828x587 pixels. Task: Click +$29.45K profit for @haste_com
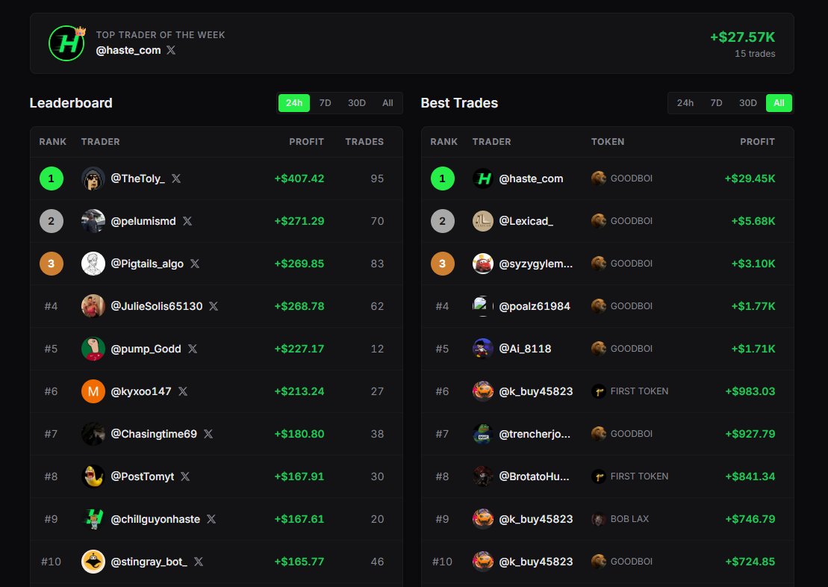point(750,178)
